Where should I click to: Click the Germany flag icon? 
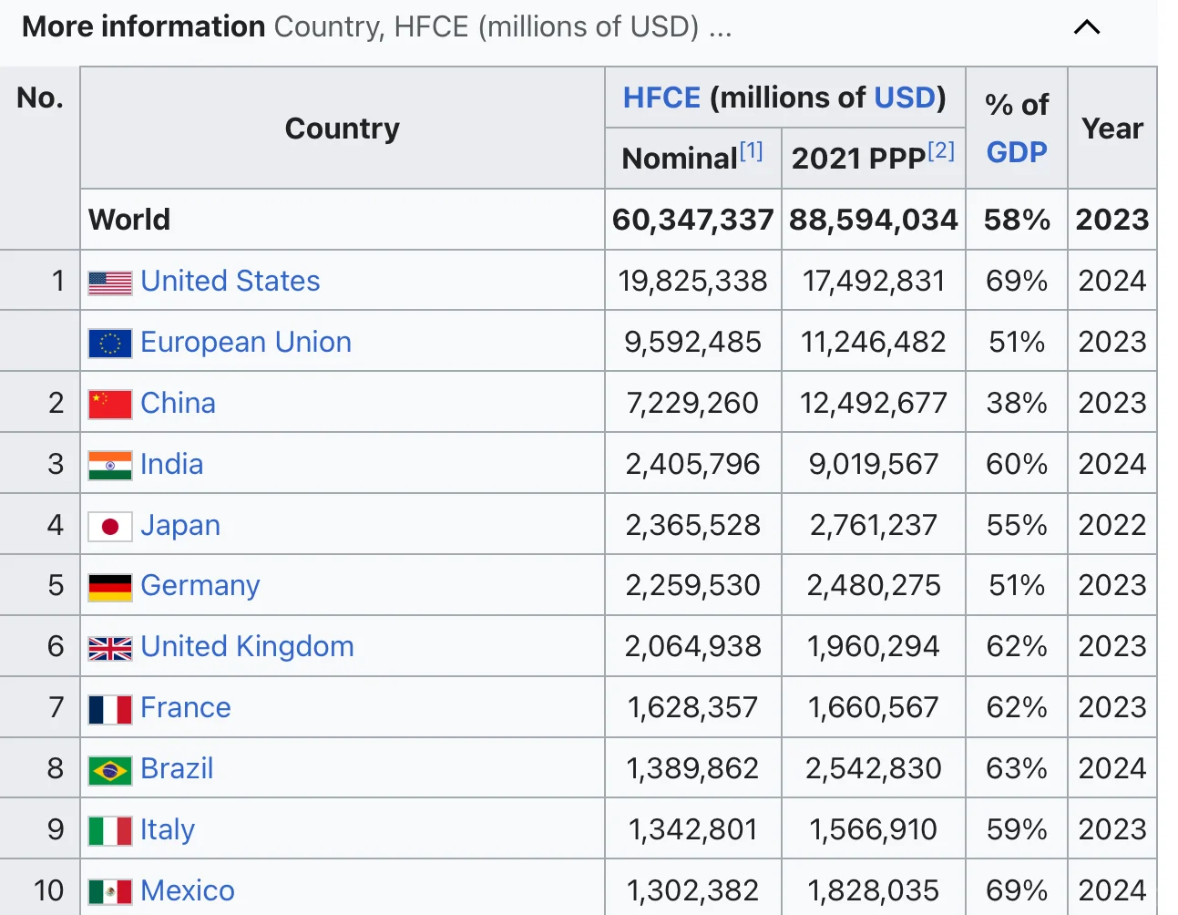click(x=110, y=588)
